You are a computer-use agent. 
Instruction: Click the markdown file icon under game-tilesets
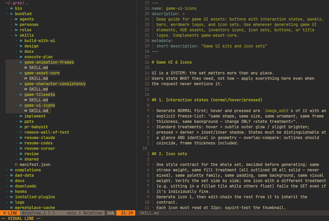pyautogui.click(x=26, y=100)
